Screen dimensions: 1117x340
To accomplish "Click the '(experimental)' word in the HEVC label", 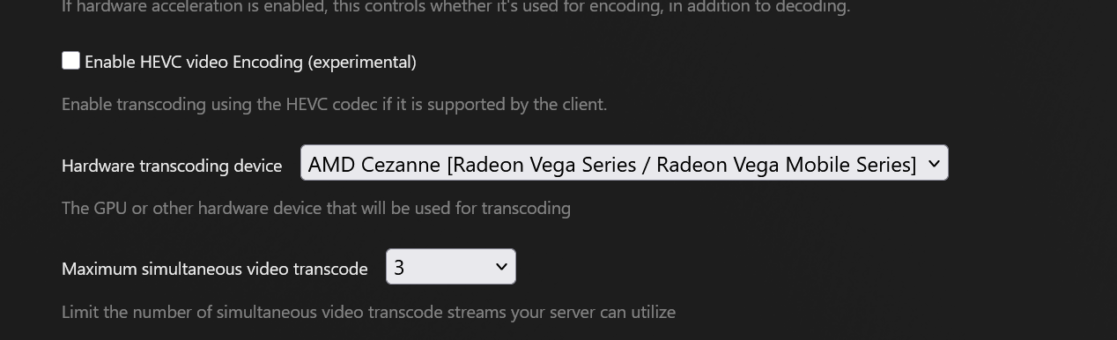I will [362, 62].
